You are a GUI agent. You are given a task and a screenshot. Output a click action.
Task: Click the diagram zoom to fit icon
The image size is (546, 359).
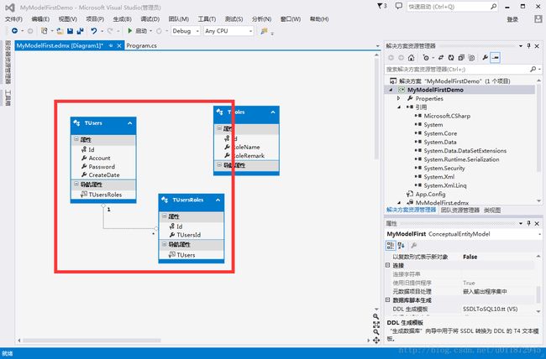(x=376, y=325)
